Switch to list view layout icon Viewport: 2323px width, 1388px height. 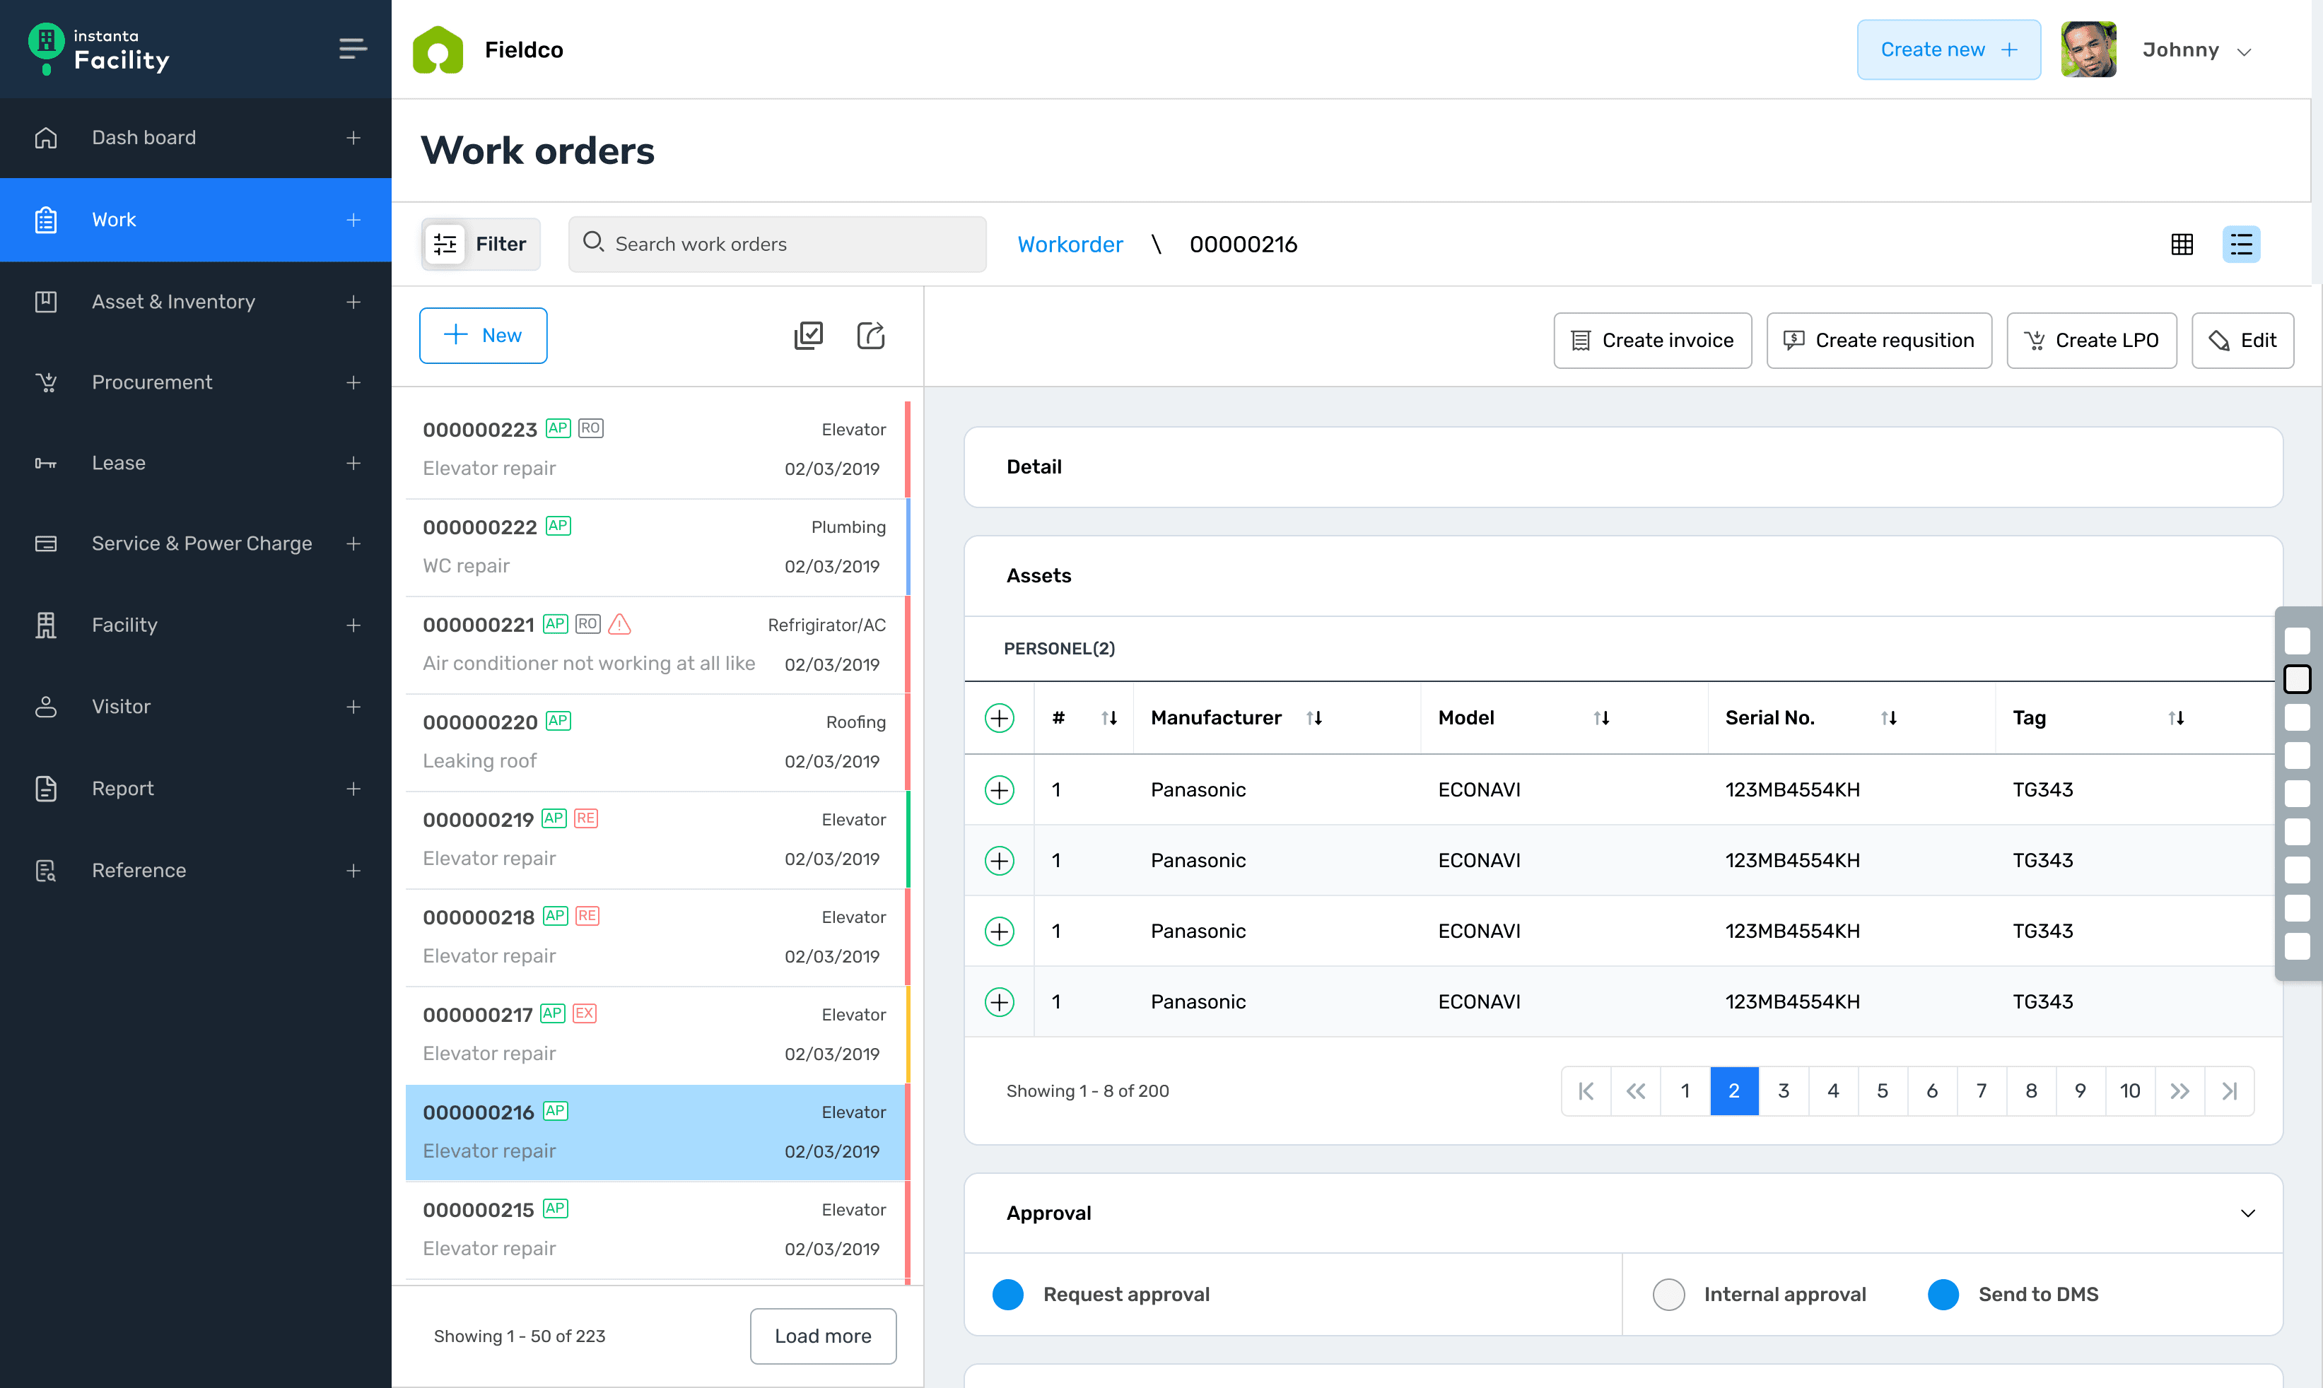click(x=2241, y=244)
